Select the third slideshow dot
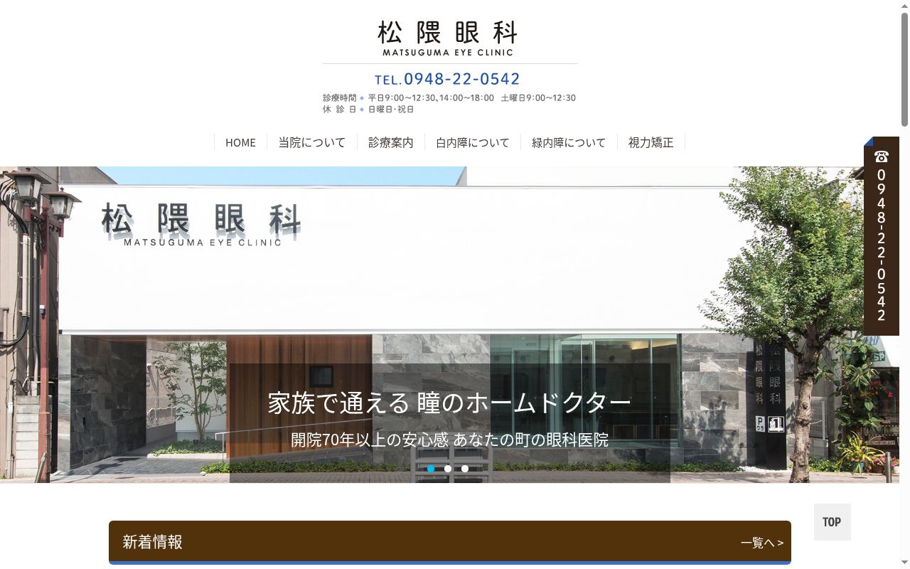910x569 pixels. point(465,469)
